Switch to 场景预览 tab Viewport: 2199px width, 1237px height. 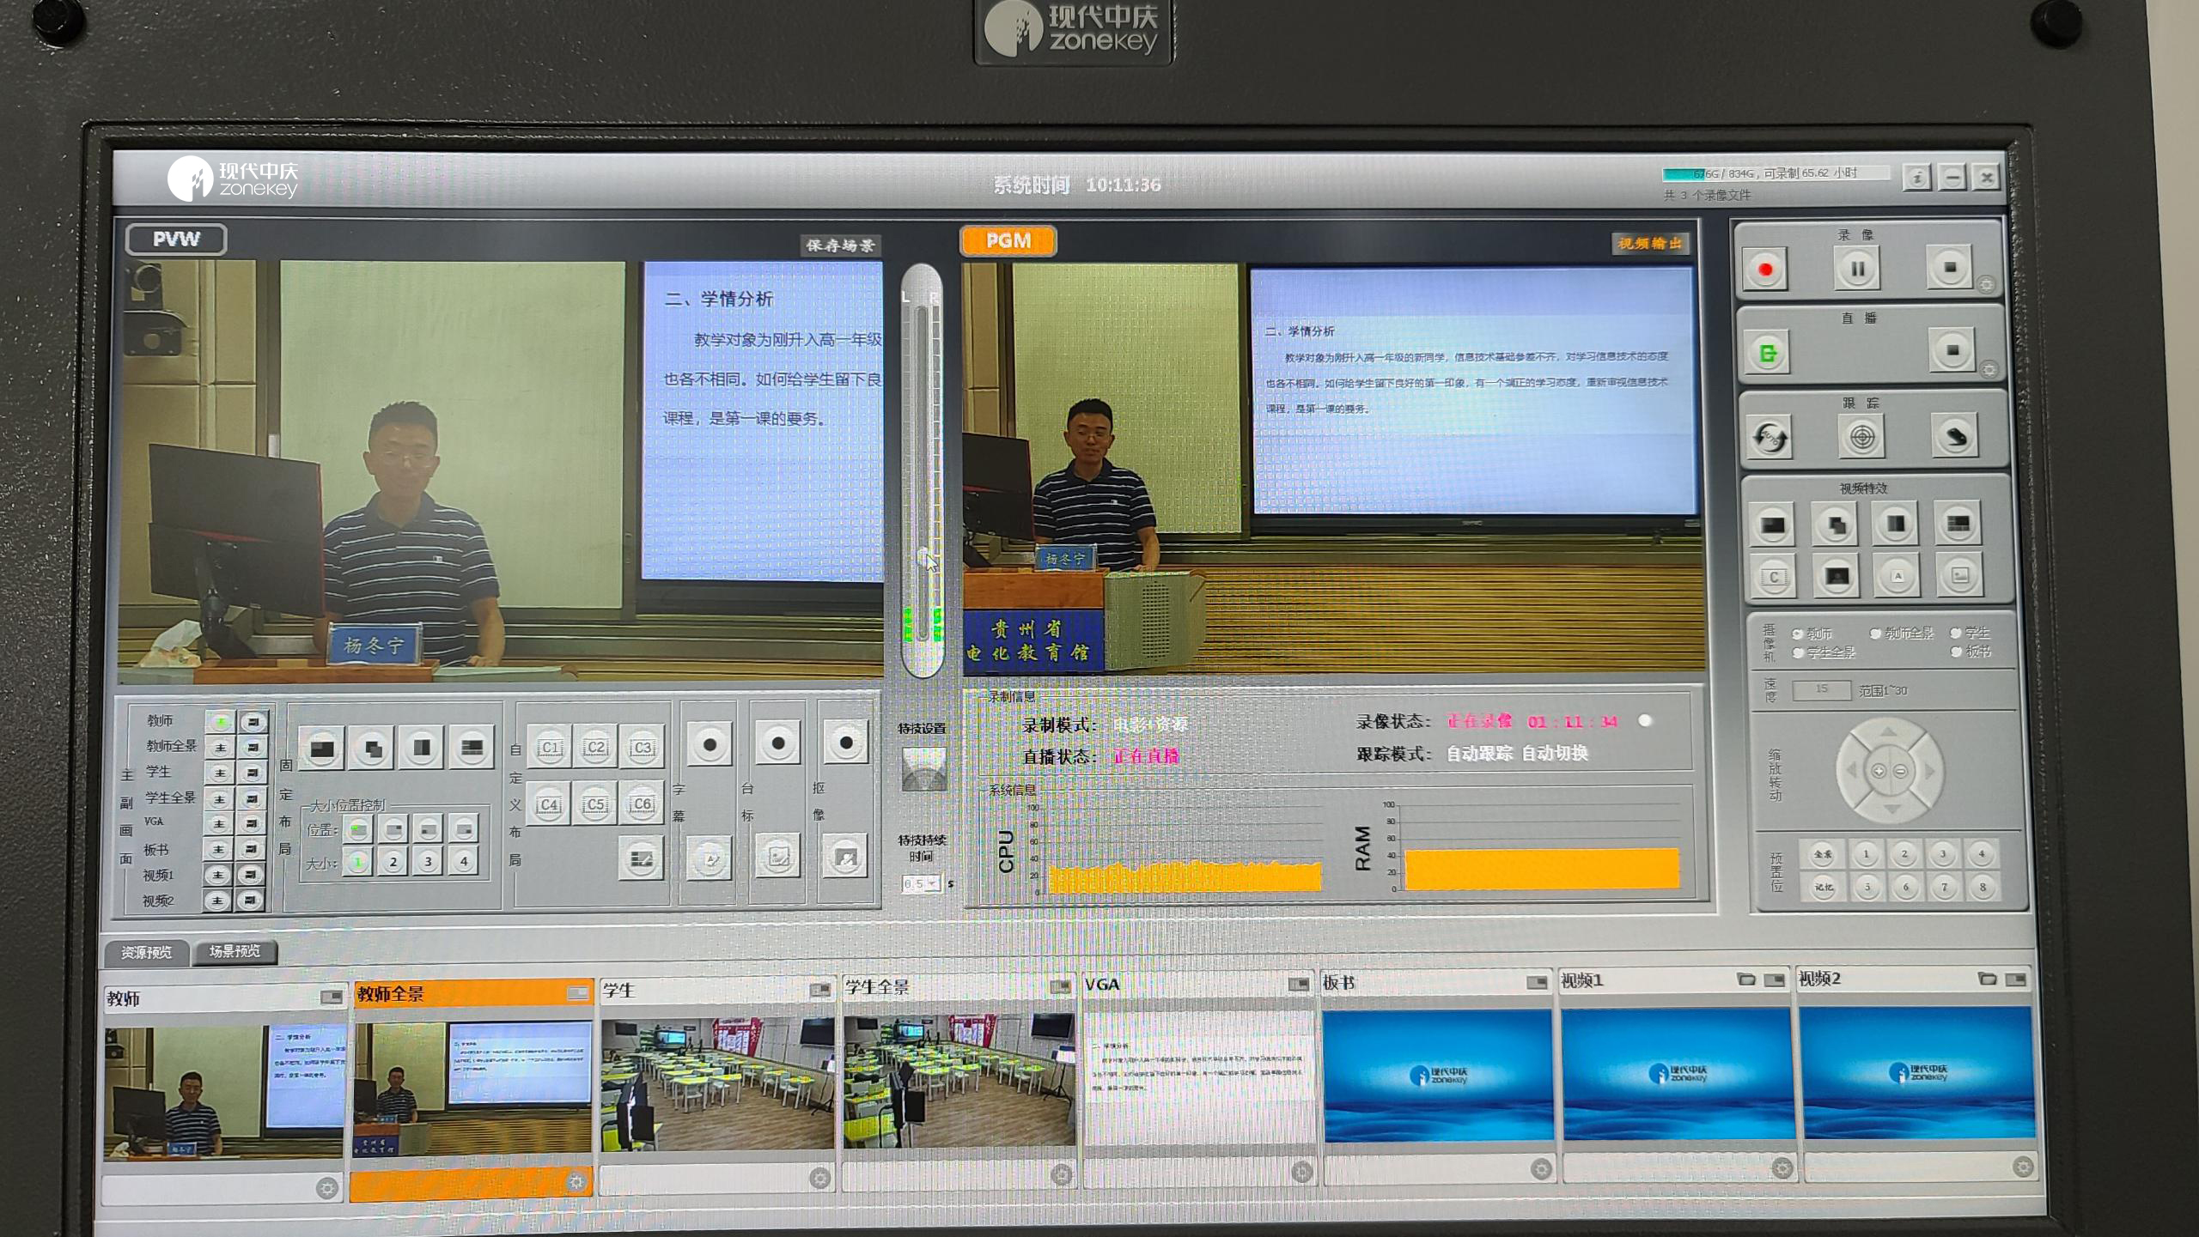click(x=234, y=951)
